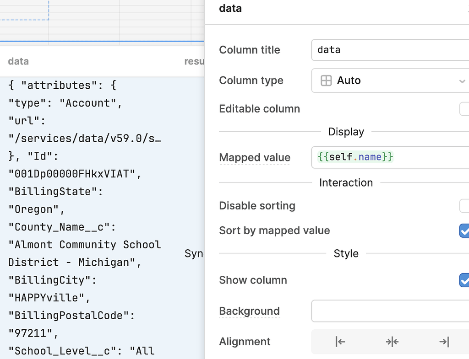Image resolution: width=469 pixels, height=359 pixels.
Task: Click the JSON data cell content
Action: coord(82,206)
